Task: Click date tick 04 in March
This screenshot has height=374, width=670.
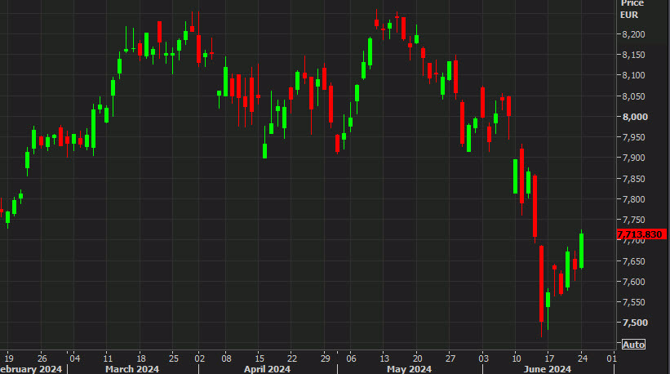Action: (x=75, y=358)
